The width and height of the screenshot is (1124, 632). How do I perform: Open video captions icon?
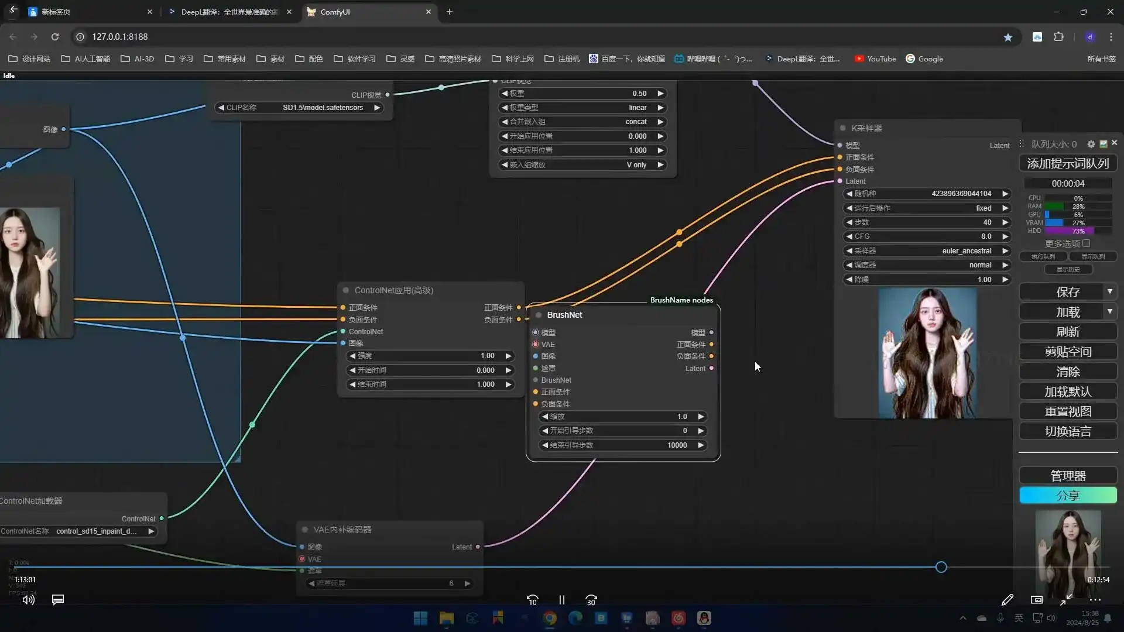[57, 599]
